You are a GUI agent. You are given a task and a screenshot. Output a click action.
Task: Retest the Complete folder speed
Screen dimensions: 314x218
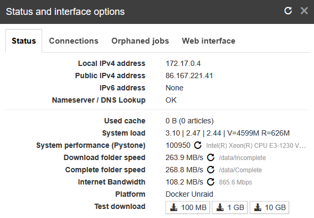[211, 170]
